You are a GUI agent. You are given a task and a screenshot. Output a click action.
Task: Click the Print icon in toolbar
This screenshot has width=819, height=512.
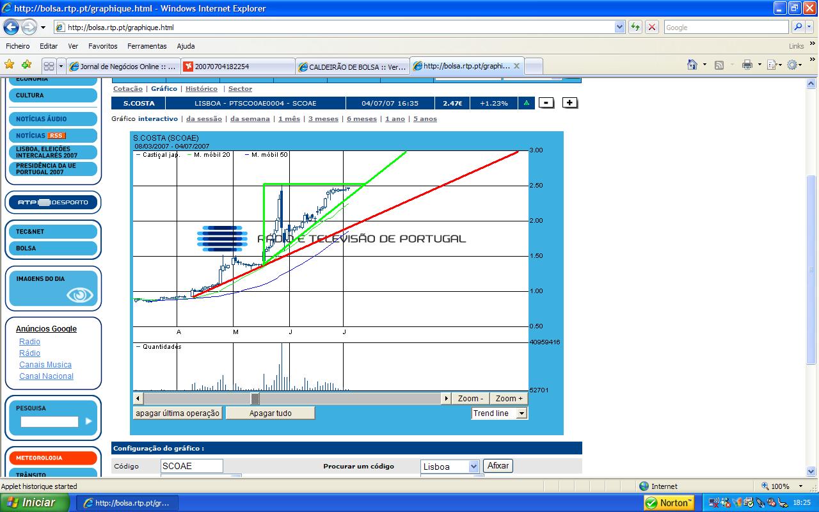(747, 65)
